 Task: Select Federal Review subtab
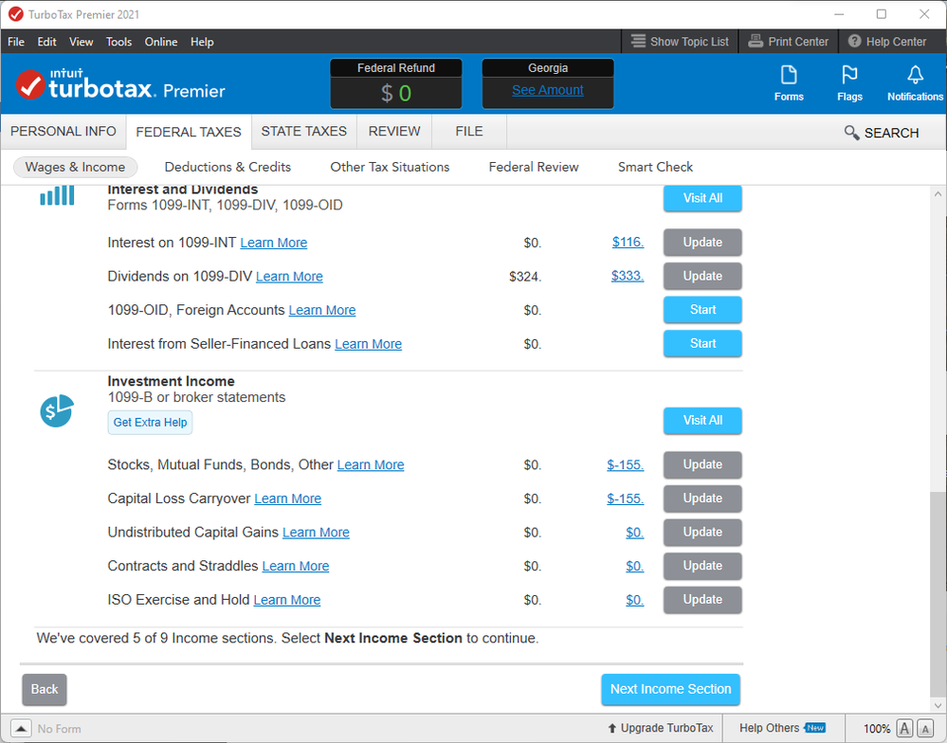[x=534, y=167]
